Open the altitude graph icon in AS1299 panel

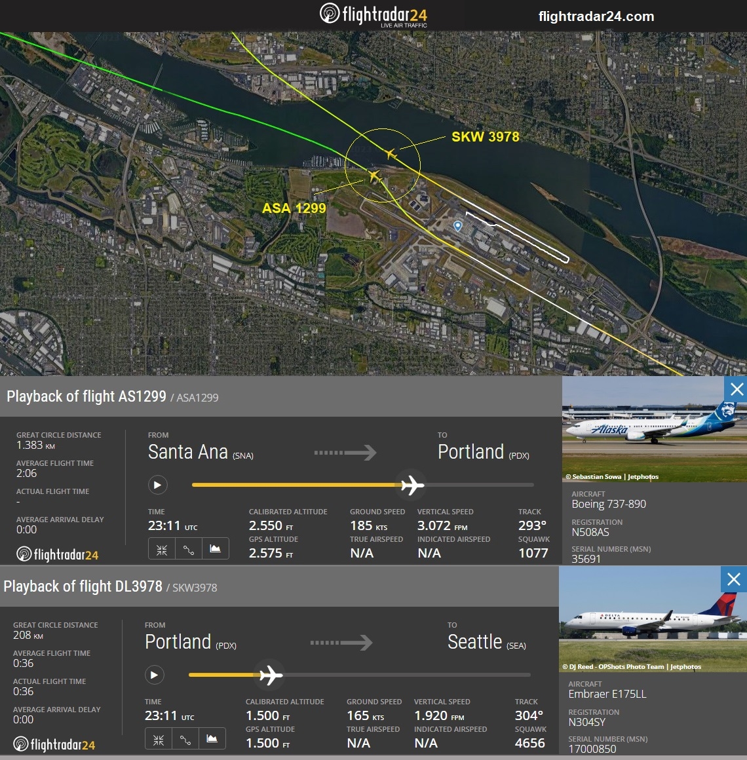point(215,549)
